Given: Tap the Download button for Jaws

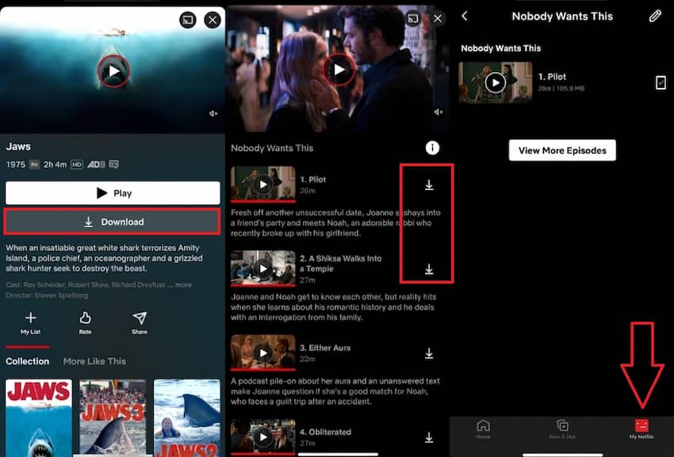Looking at the screenshot, I should click(x=112, y=222).
